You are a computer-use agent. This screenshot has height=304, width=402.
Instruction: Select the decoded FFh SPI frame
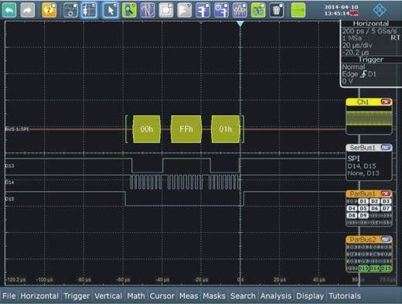[186, 129]
